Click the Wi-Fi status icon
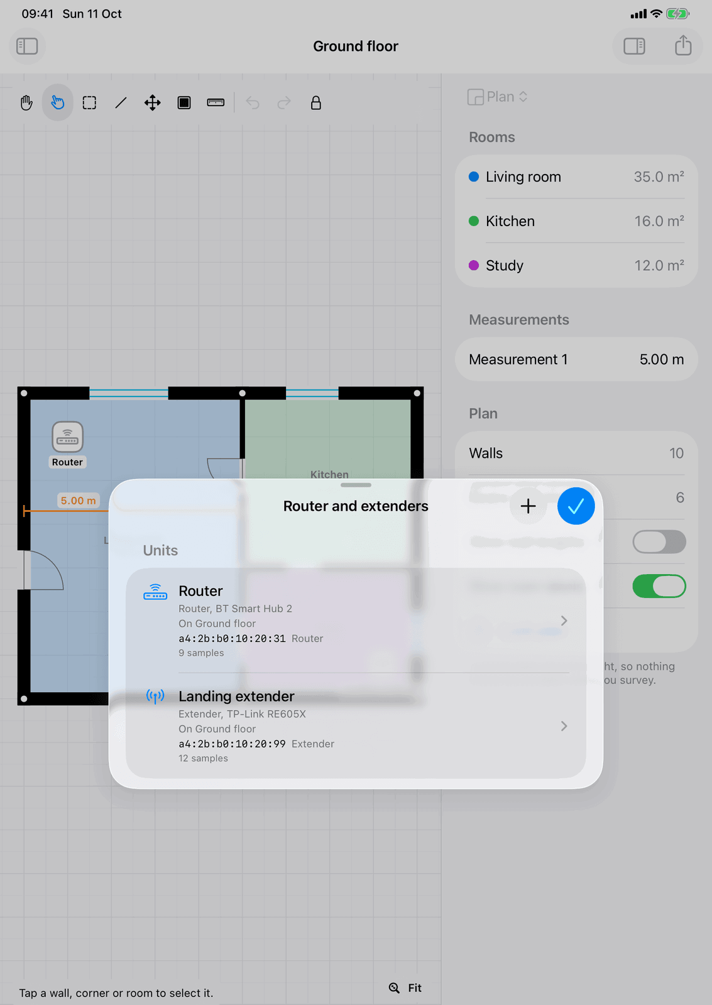Image resolution: width=712 pixels, height=1005 pixels. click(656, 13)
